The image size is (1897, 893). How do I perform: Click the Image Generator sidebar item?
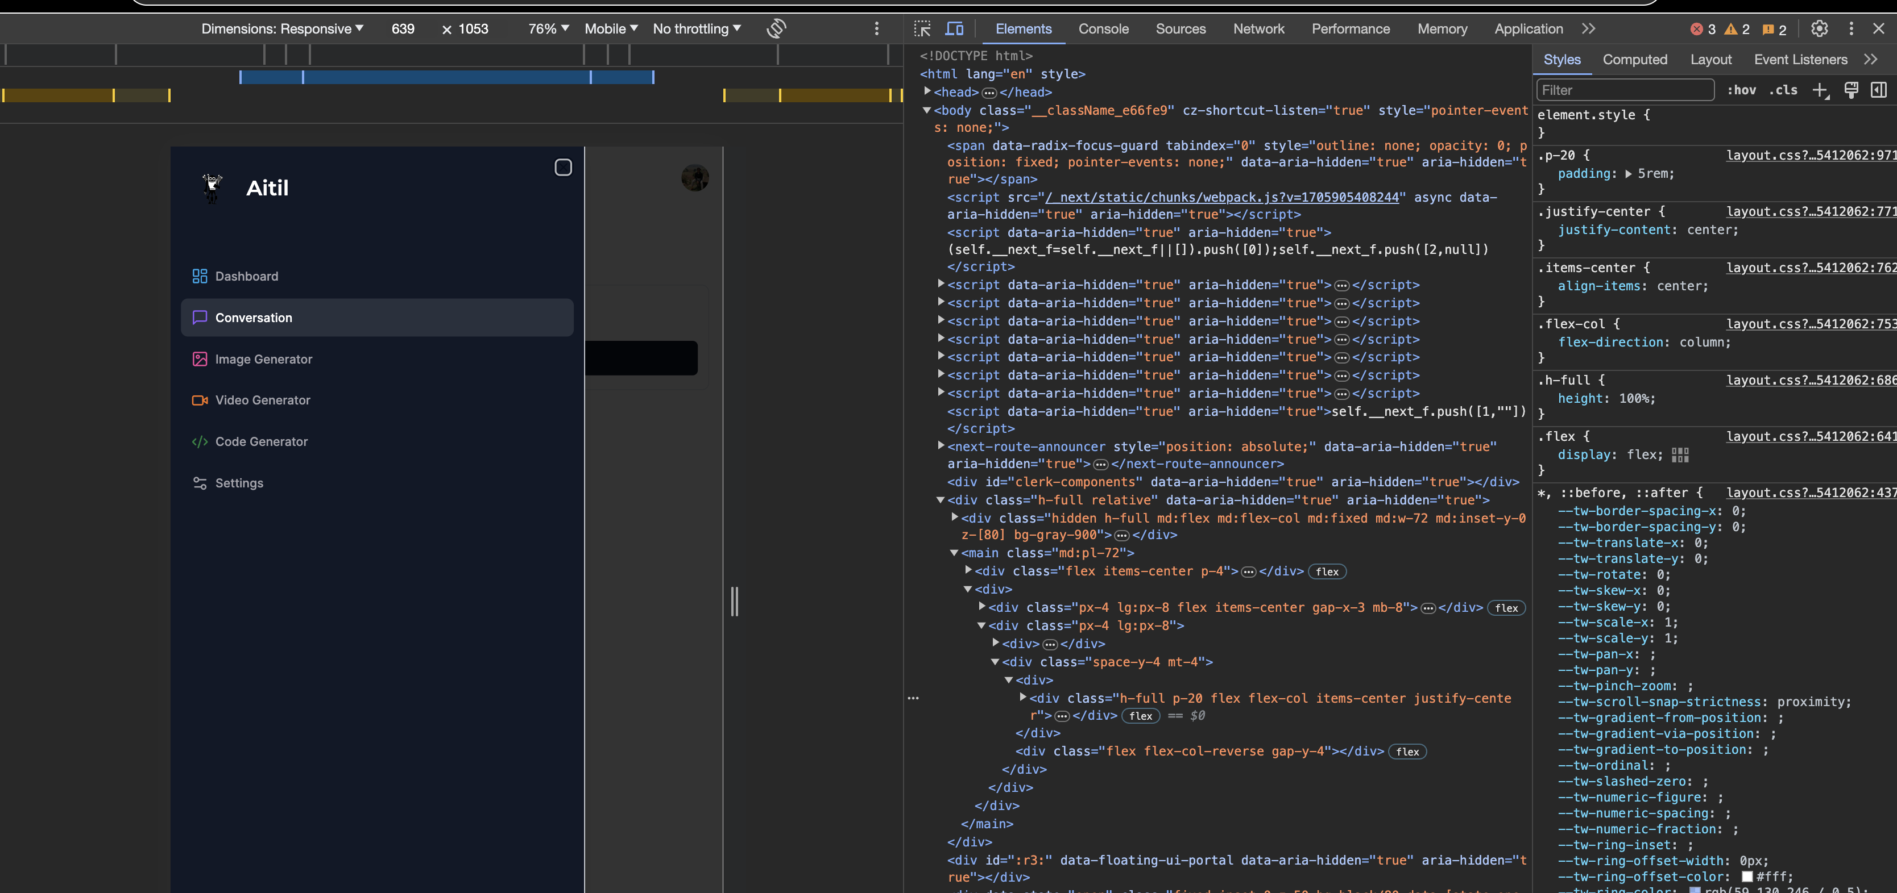(263, 359)
